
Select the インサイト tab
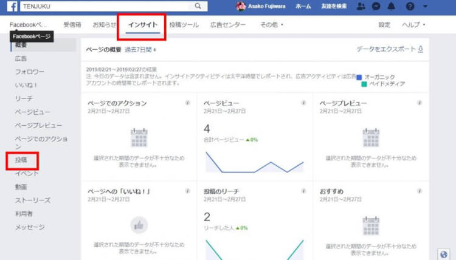click(143, 25)
